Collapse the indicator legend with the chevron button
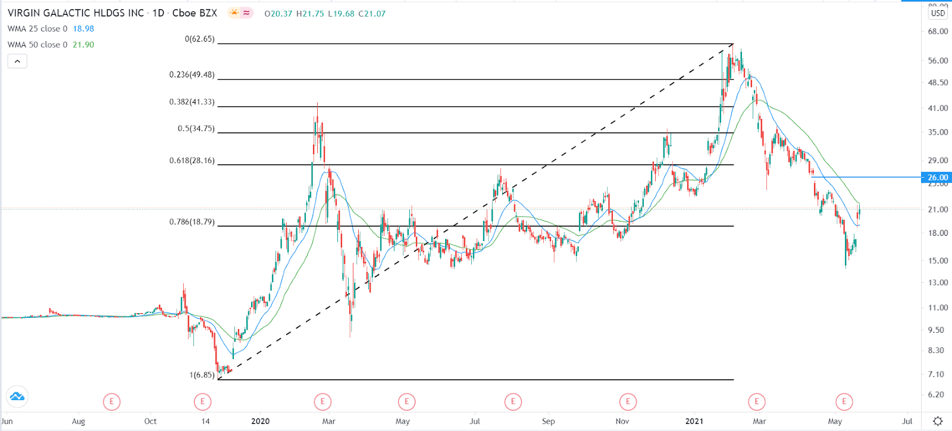 pos(17,61)
